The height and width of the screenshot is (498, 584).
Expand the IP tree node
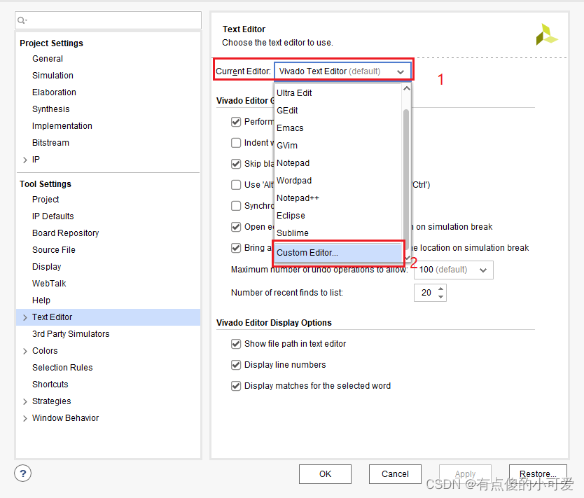point(25,160)
